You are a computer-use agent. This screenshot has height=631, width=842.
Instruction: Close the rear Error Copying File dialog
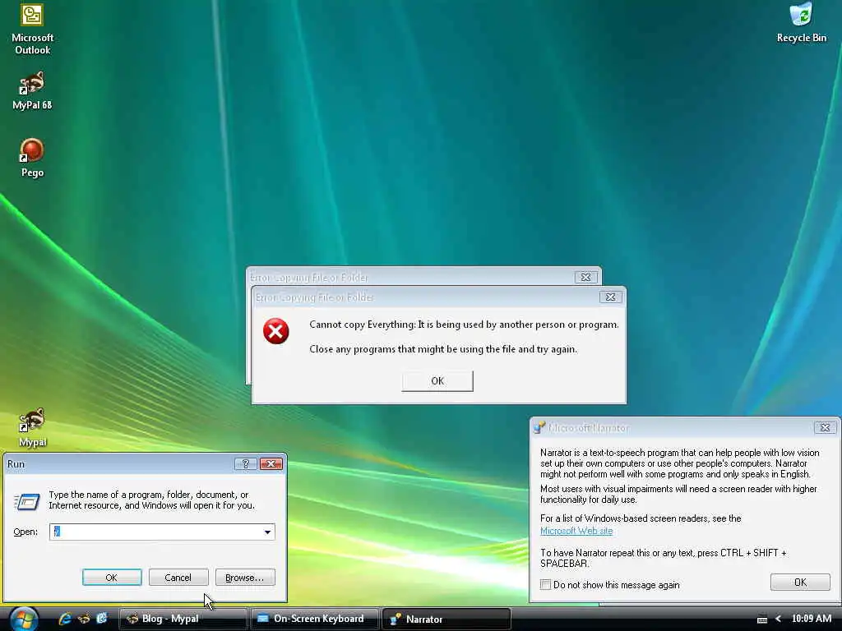coord(585,277)
